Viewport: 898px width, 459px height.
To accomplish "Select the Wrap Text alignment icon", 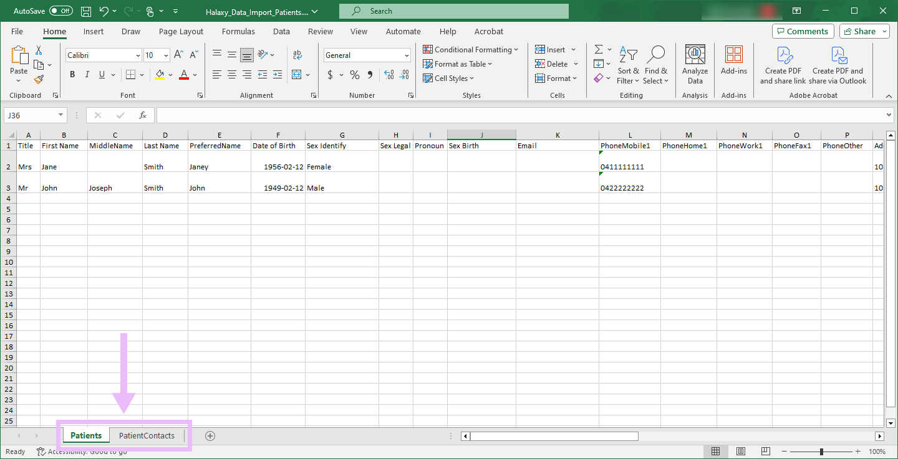I will [x=297, y=55].
